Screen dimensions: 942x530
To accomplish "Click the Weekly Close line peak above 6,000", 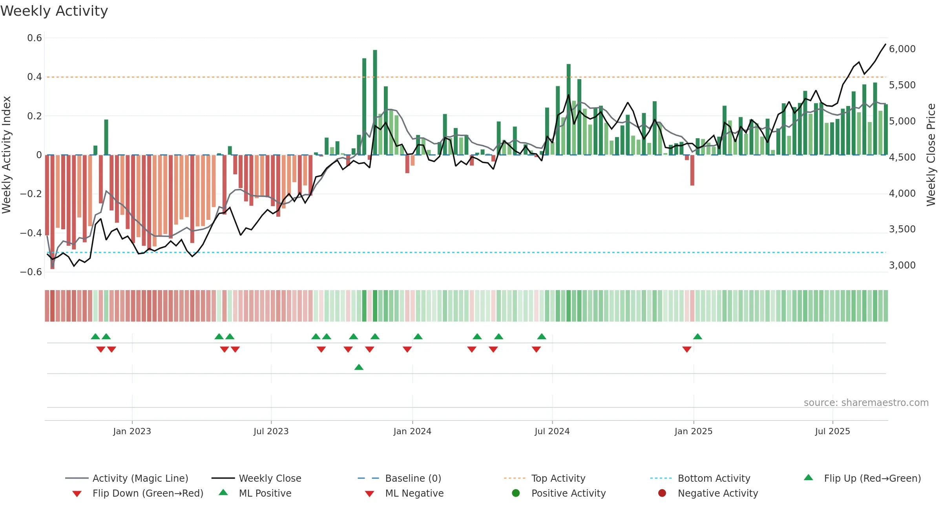I will 885,44.
